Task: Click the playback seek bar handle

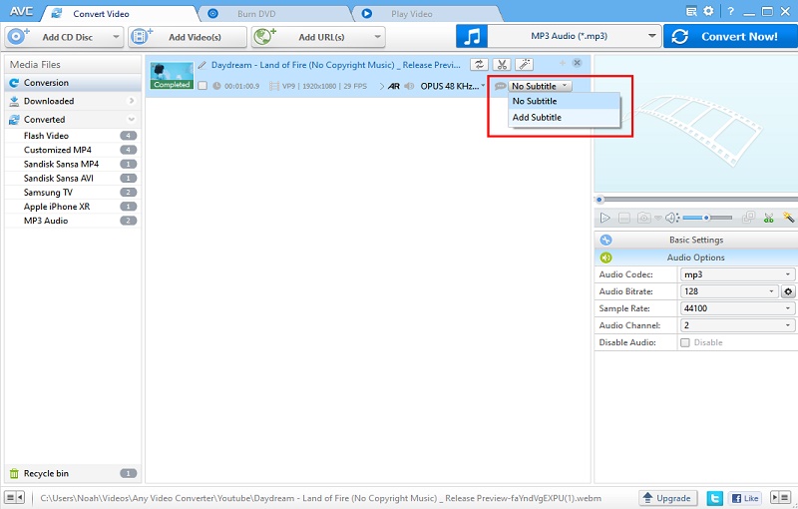Action: [599, 200]
